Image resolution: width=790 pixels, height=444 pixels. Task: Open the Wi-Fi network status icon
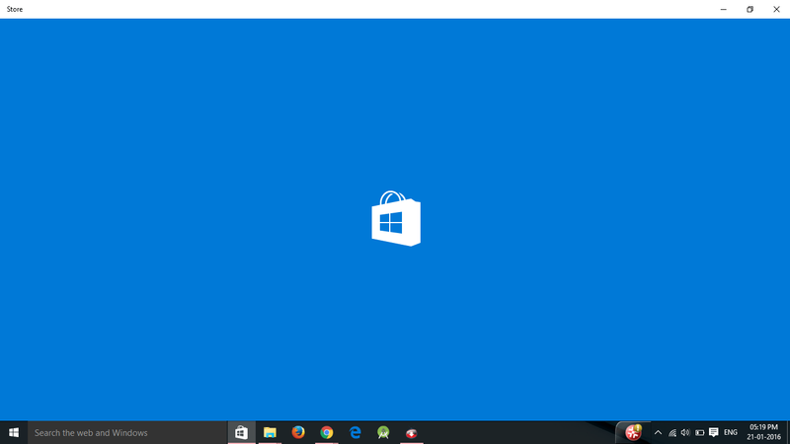point(672,432)
